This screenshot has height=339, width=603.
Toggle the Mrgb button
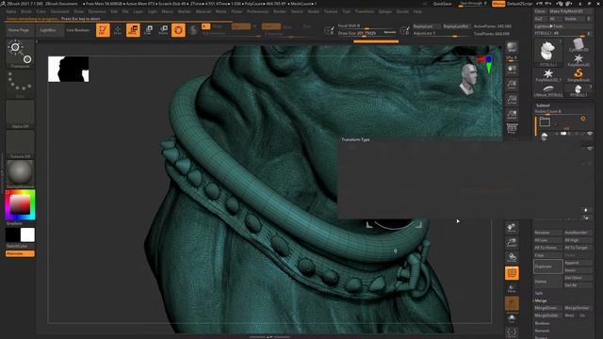point(218,26)
